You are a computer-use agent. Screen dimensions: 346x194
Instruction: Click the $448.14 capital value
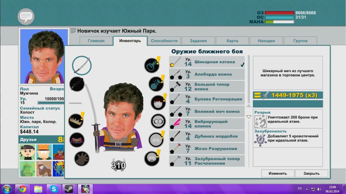[29, 132]
